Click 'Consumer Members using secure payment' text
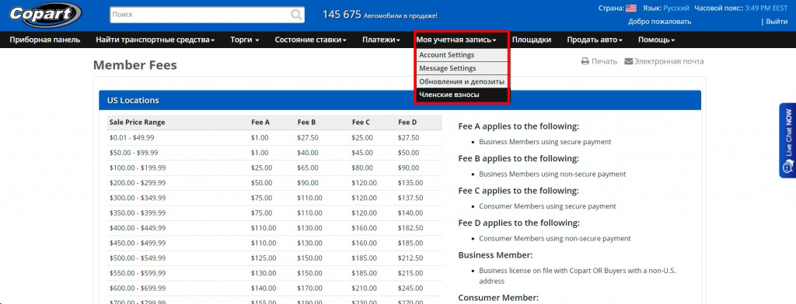This screenshot has width=796, height=304. pyautogui.click(x=547, y=206)
